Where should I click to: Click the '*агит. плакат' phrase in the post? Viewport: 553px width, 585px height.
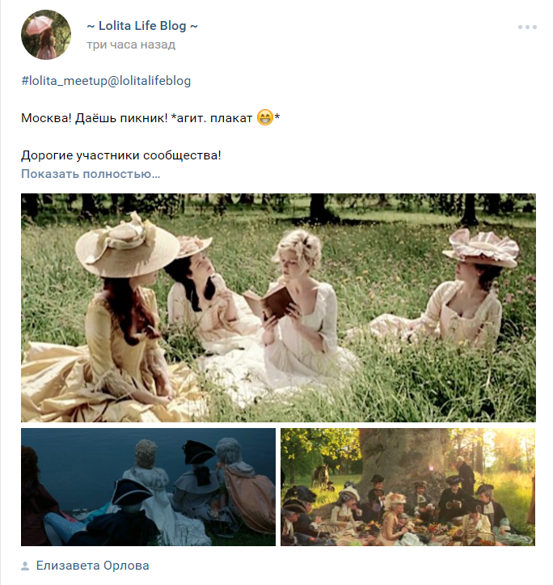[x=212, y=118]
